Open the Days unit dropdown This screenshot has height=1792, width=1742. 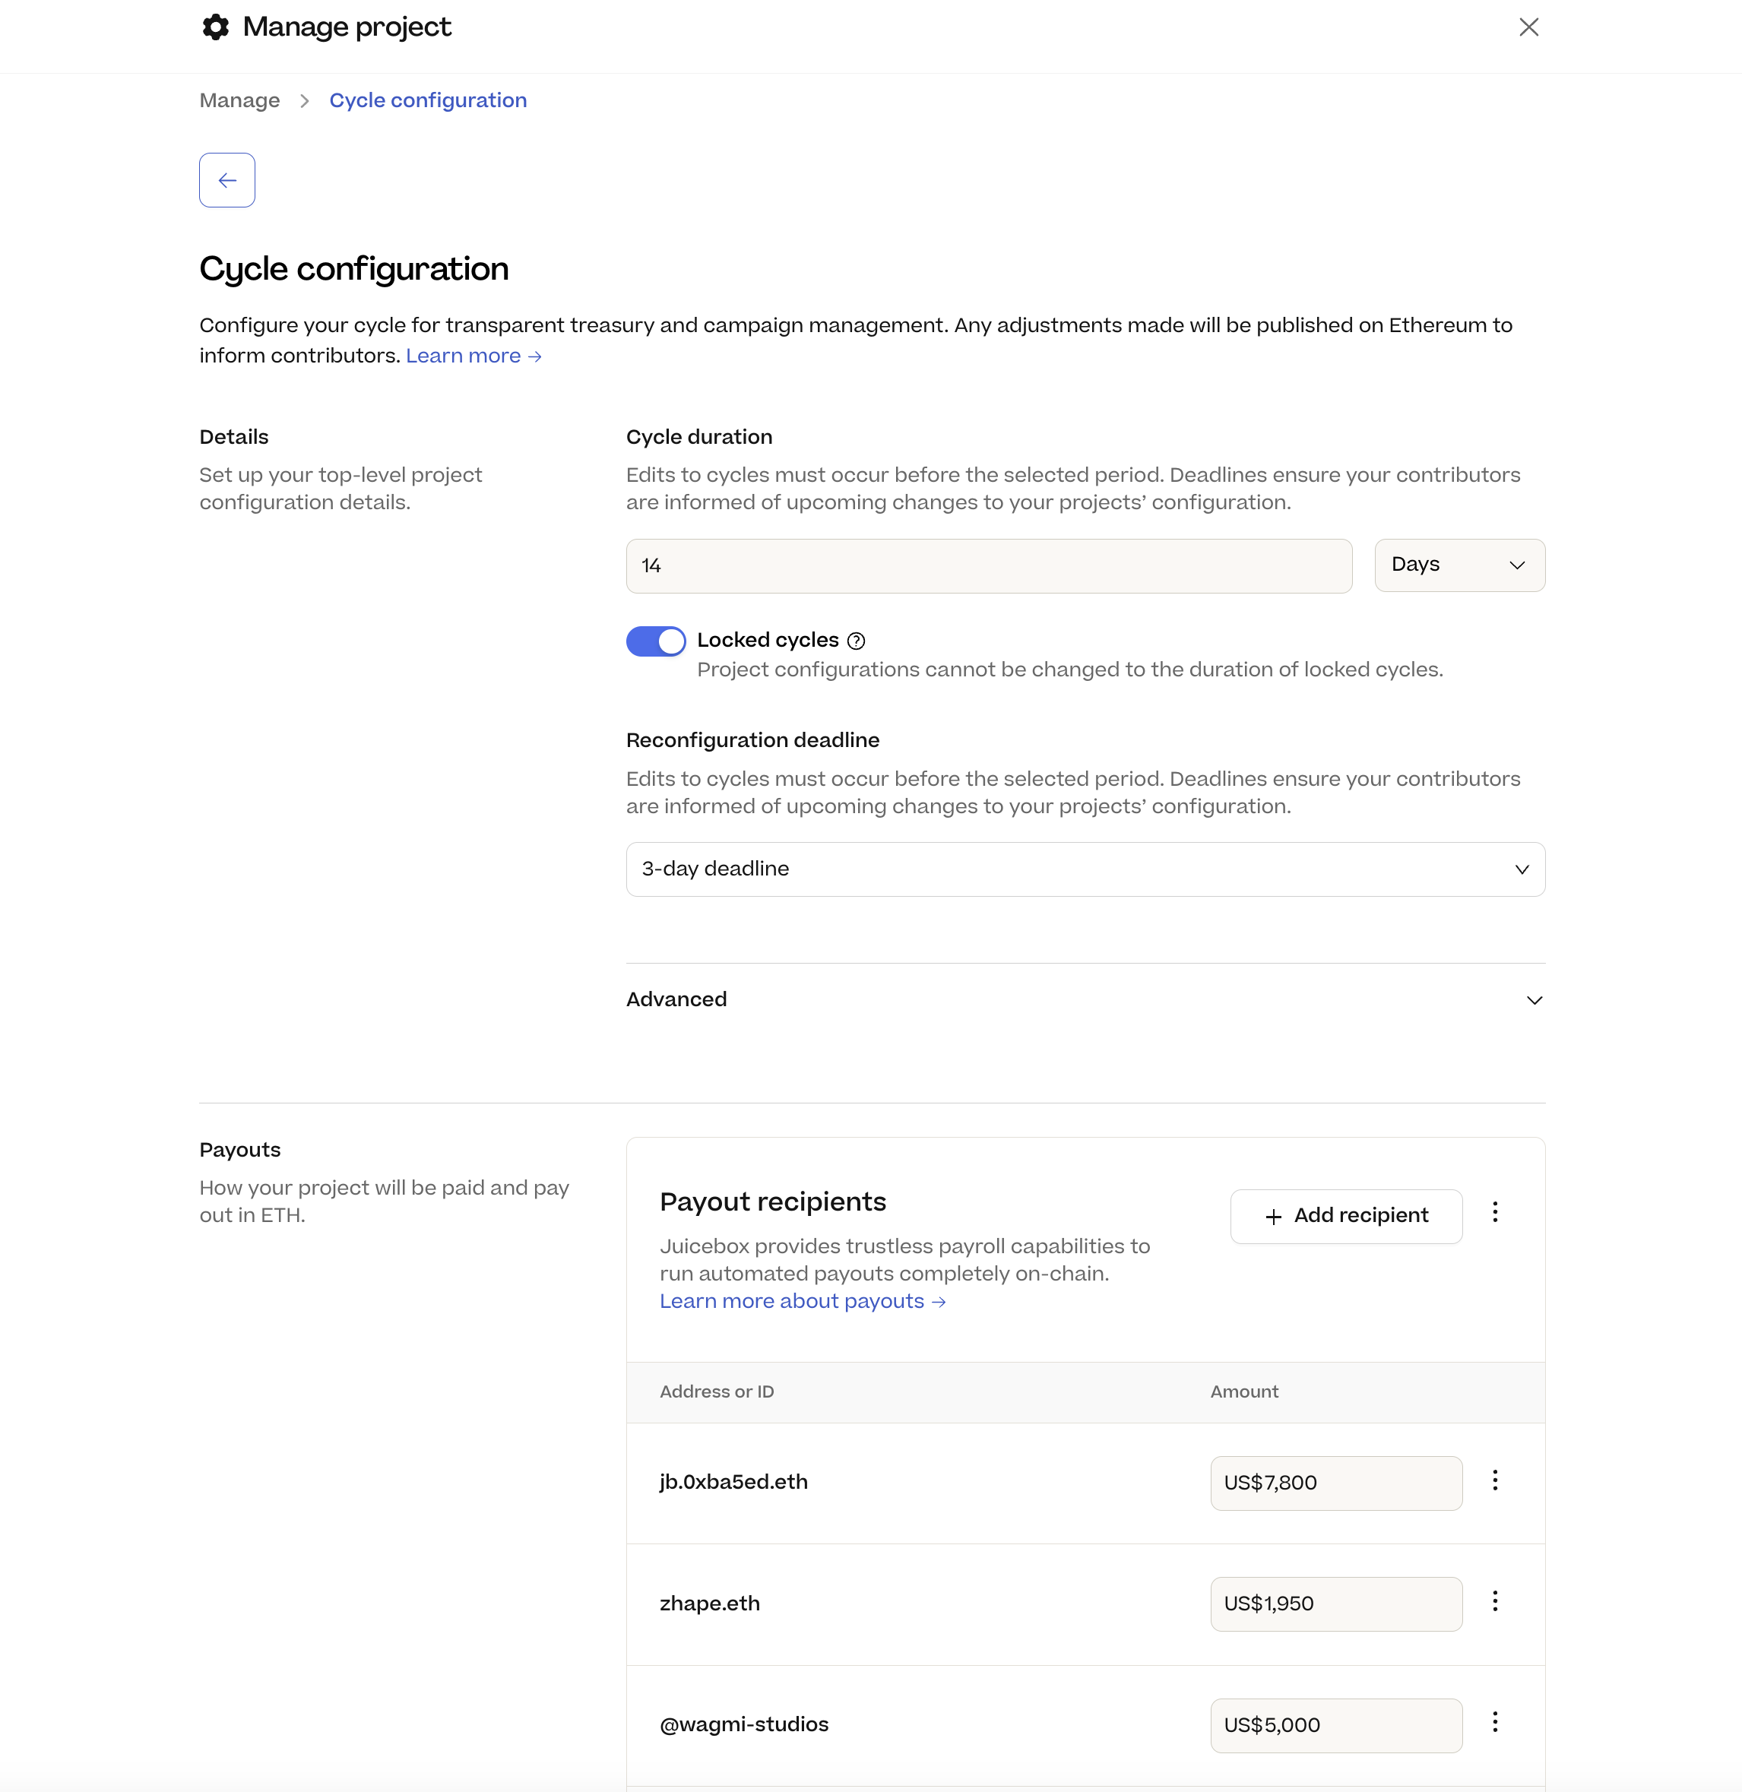[x=1458, y=565]
